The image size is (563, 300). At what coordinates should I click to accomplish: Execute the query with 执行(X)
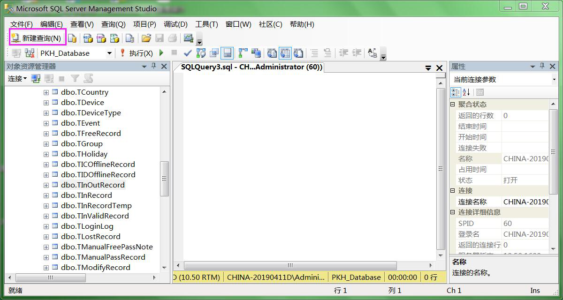[136, 53]
